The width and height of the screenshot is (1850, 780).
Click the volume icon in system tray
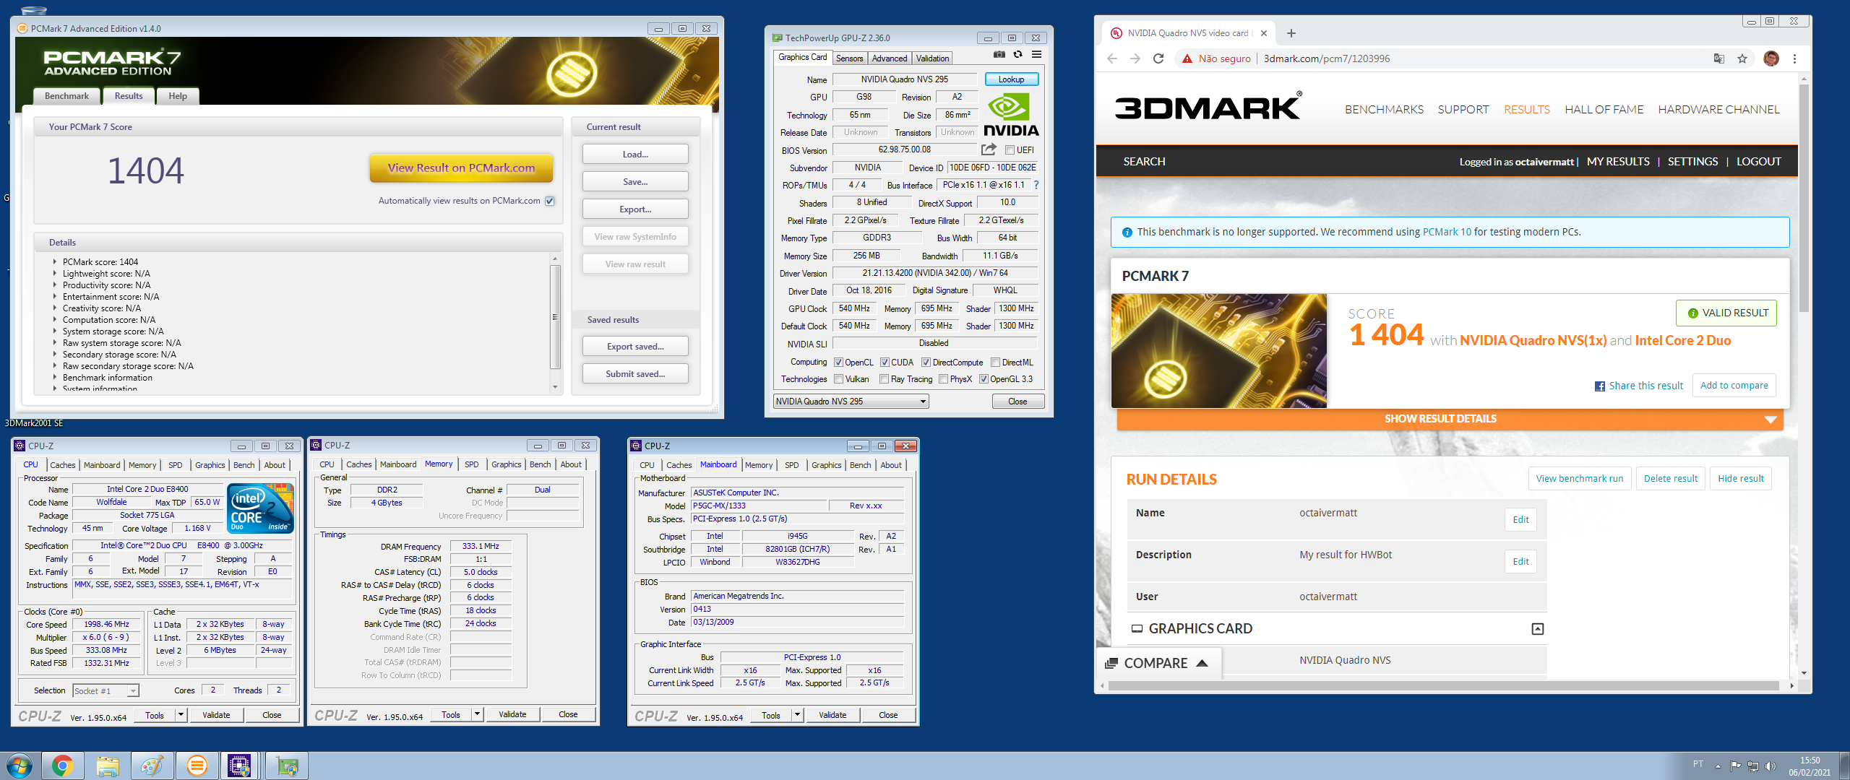pyautogui.click(x=1770, y=766)
